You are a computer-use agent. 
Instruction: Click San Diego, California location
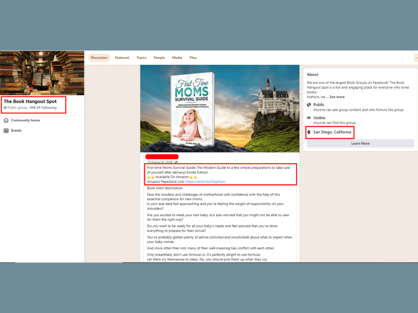(x=332, y=132)
